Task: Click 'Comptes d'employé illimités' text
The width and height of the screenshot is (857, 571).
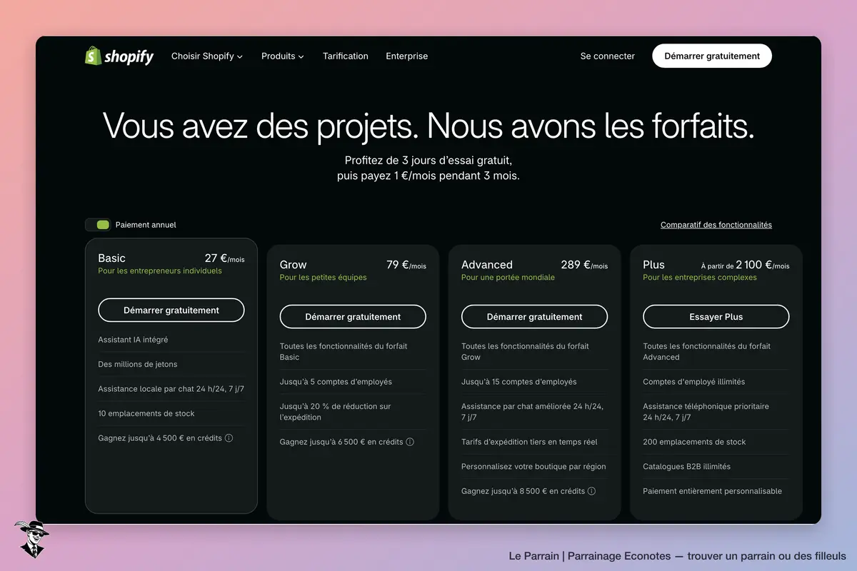Action: point(694,382)
